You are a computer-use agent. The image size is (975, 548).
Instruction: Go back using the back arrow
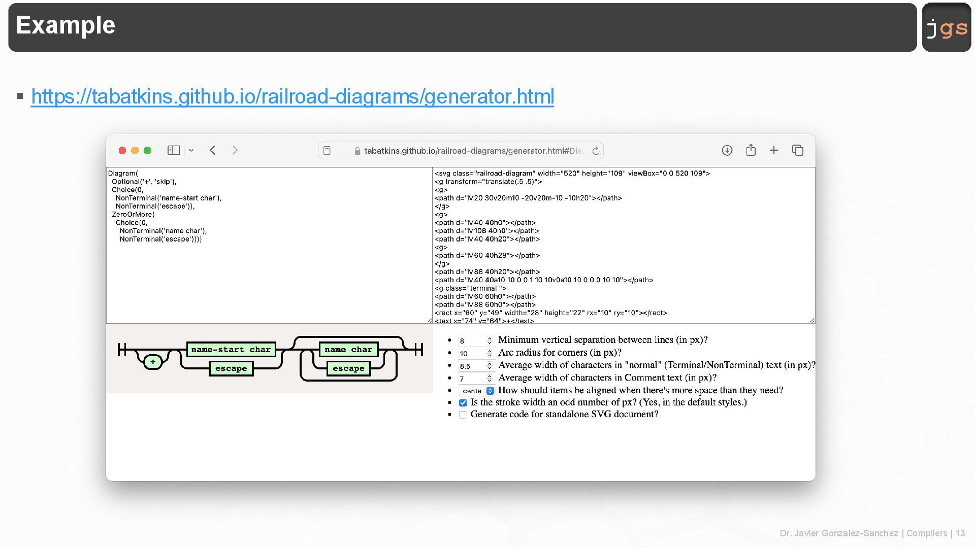point(213,150)
